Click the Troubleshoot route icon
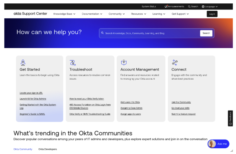 point(73,63)
